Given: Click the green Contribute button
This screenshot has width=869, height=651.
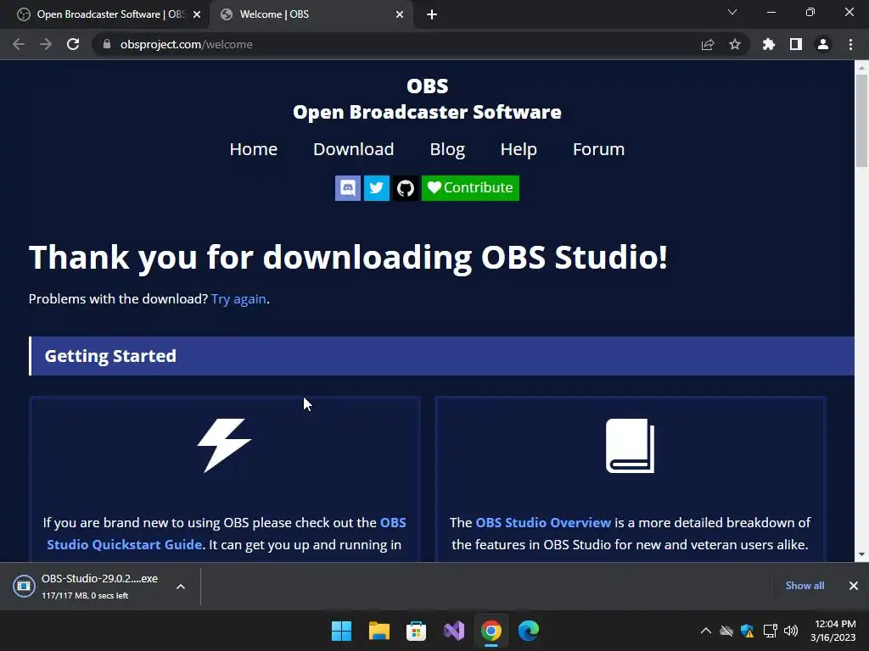Looking at the screenshot, I should tap(470, 187).
